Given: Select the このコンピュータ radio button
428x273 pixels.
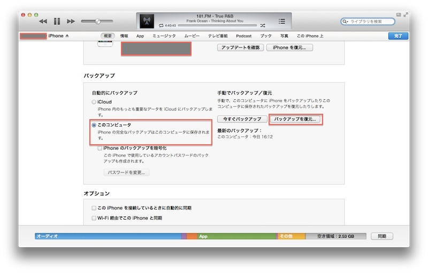Looking at the screenshot, I should [x=94, y=125].
